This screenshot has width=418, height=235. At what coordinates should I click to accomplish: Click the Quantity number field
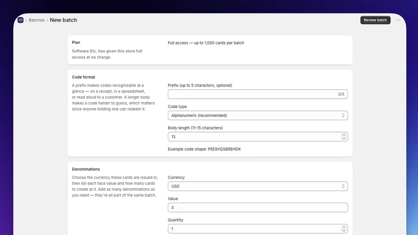coord(258,229)
